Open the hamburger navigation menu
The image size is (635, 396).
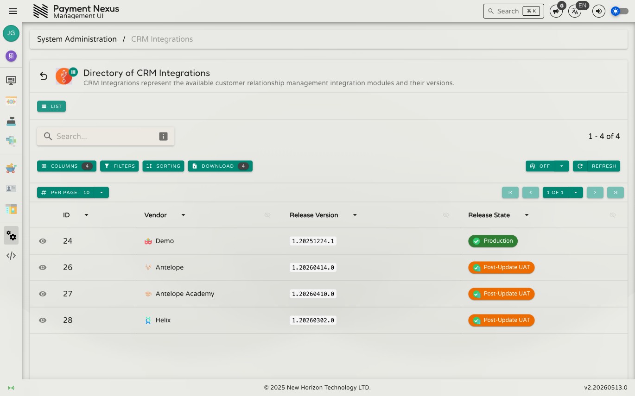click(x=13, y=11)
